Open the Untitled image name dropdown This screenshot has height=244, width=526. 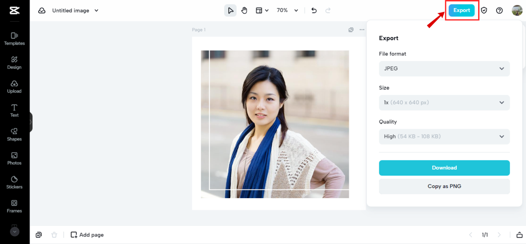click(x=75, y=11)
